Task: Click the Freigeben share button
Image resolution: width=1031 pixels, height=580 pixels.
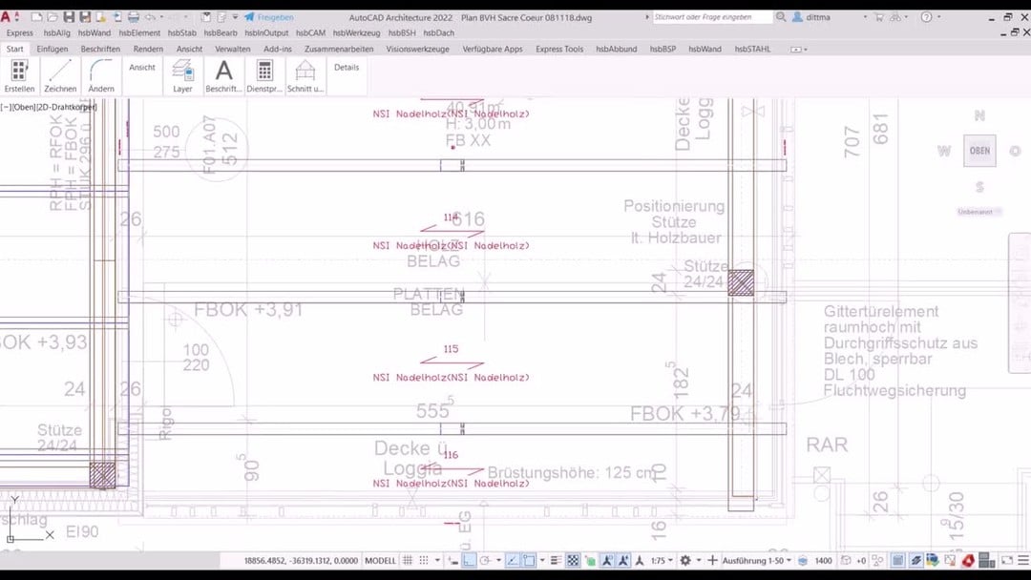Action: coord(269,17)
